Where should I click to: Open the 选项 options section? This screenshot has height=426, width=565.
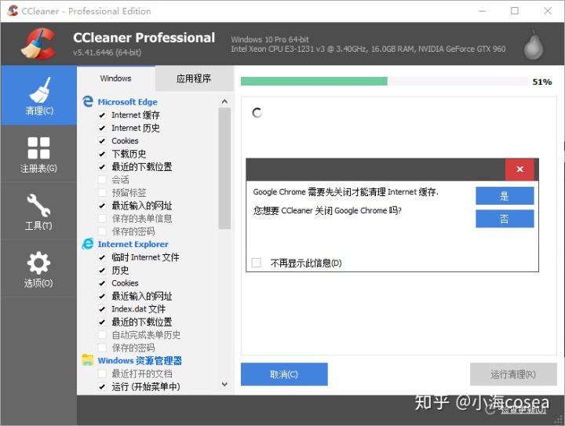click(38, 269)
